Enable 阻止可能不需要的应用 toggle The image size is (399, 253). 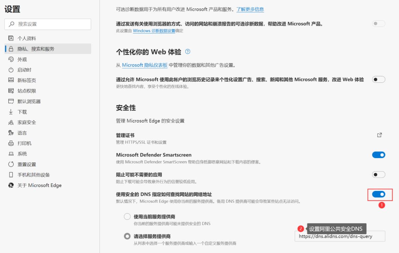click(x=378, y=174)
